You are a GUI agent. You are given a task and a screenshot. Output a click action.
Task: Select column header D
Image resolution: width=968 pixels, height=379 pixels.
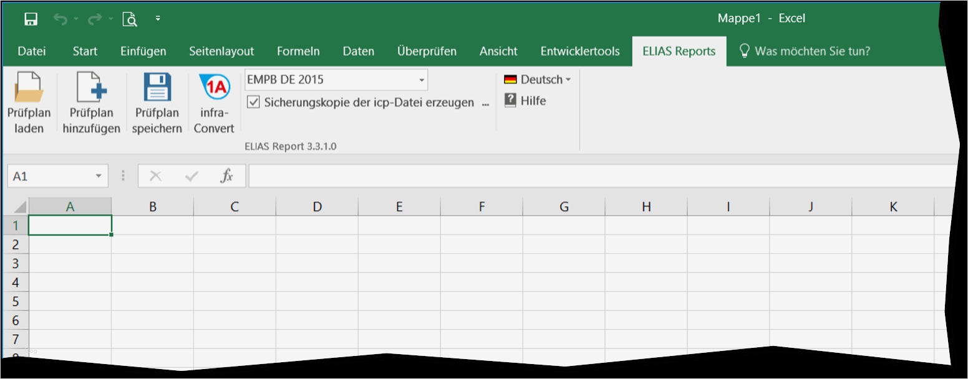(x=317, y=206)
